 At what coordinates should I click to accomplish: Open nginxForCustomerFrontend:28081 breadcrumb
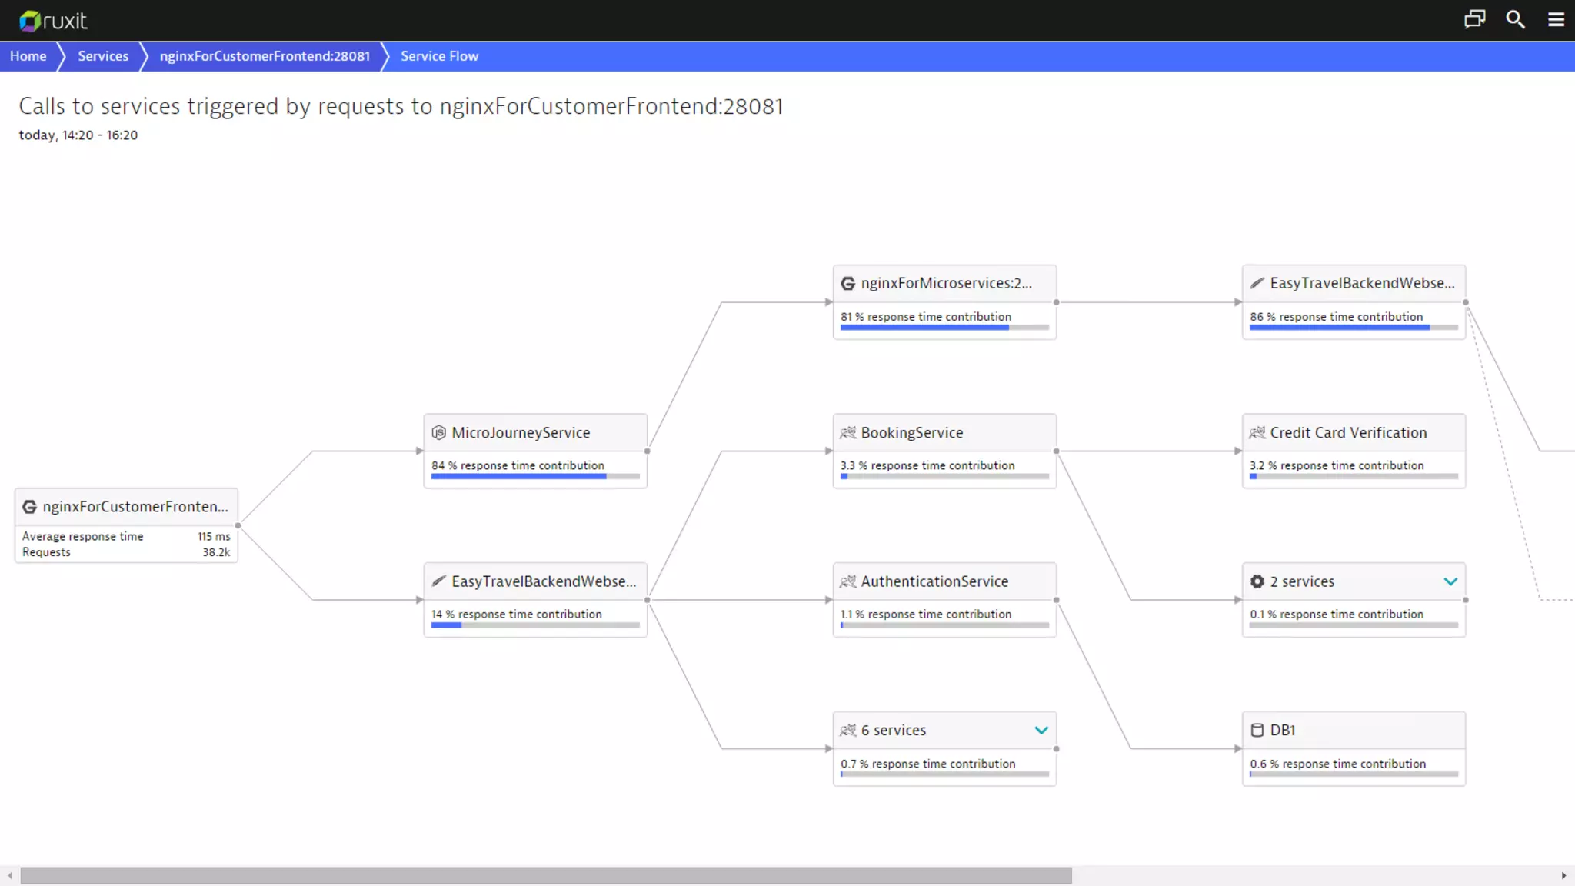pyautogui.click(x=265, y=56)
